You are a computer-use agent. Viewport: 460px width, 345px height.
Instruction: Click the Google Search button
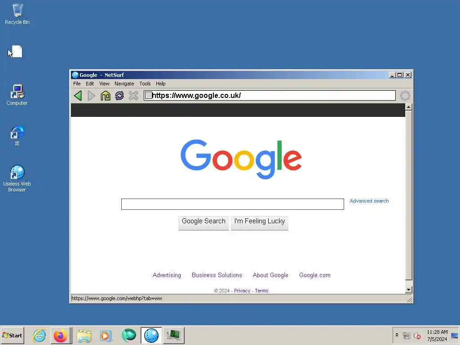click(203, 223)
